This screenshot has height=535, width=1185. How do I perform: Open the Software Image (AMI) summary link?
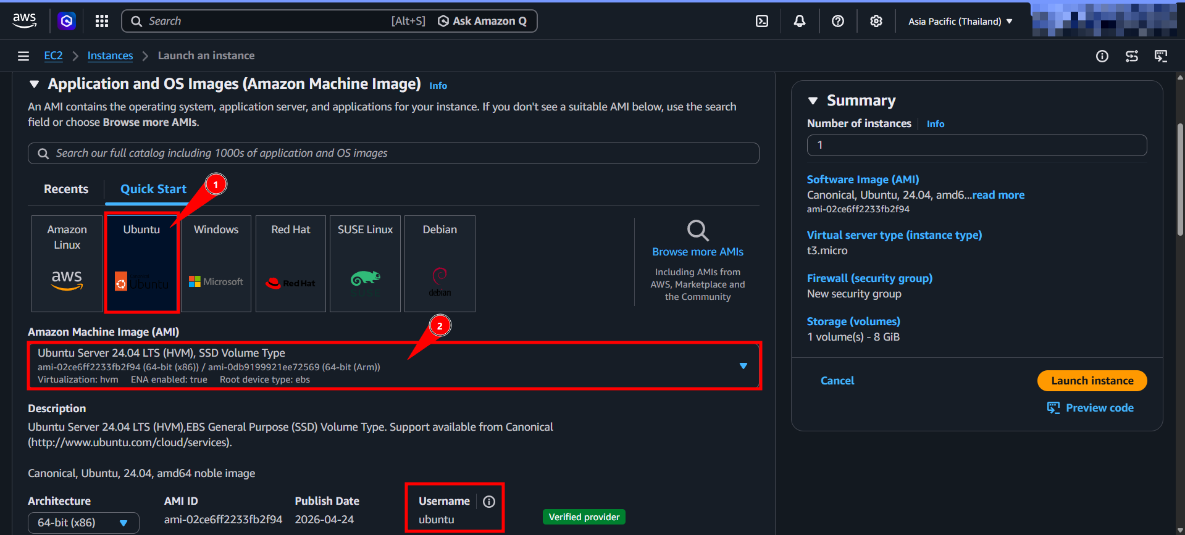point(863,180)
